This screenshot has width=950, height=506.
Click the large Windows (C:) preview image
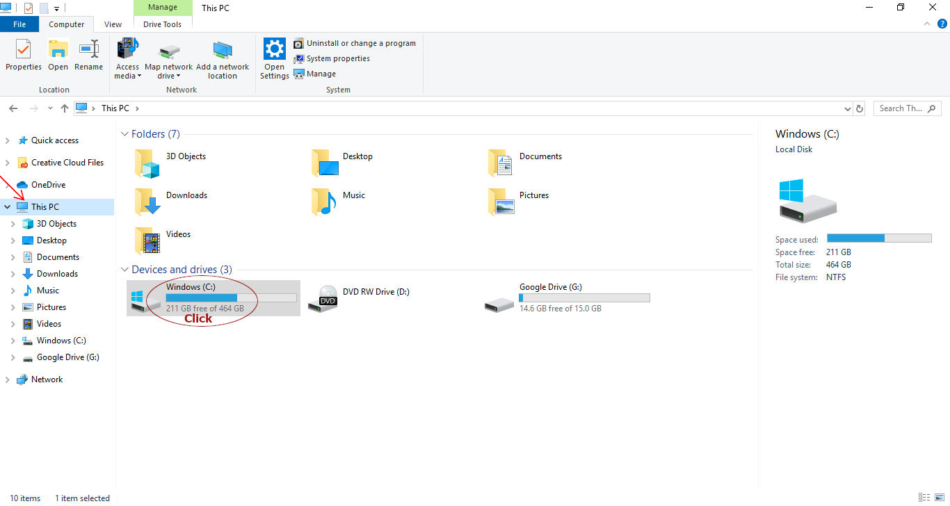coord(807,200)
